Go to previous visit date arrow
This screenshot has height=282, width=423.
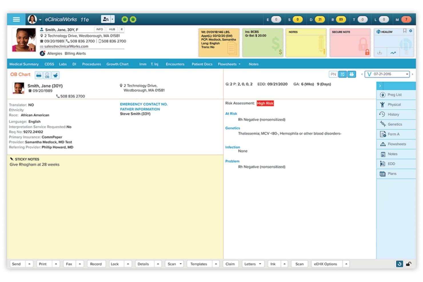tap(362, 74)
